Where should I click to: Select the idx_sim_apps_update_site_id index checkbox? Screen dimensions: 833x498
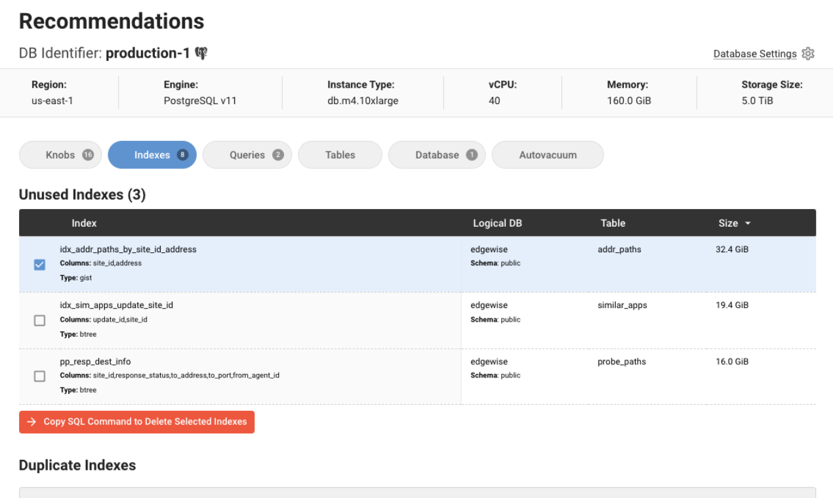click(39, 320)
